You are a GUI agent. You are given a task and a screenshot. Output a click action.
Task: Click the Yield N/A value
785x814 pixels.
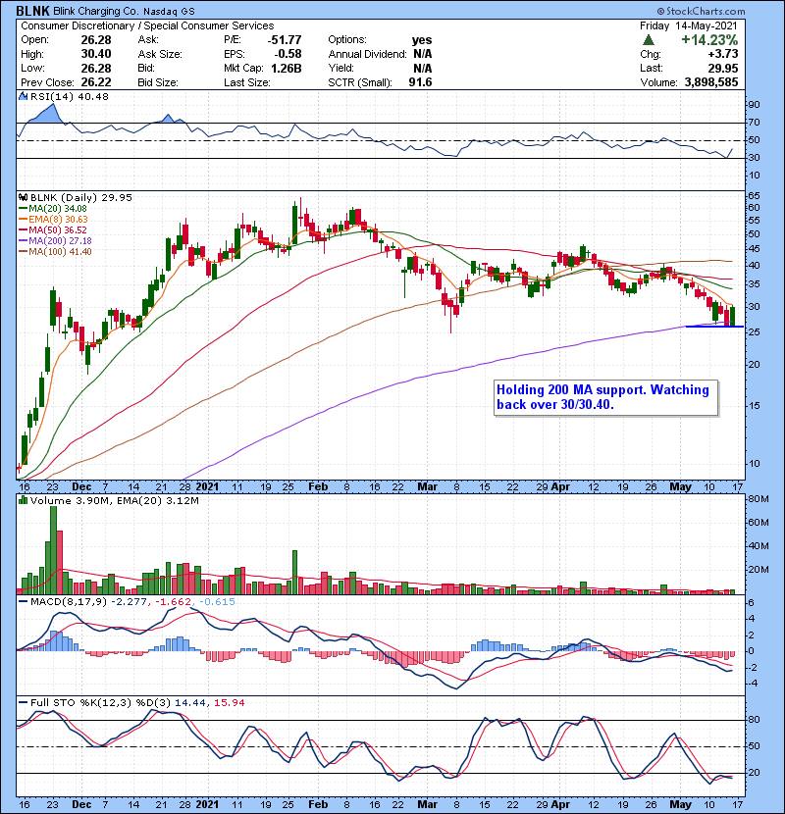pyautogui.click(x=423, y=69)
